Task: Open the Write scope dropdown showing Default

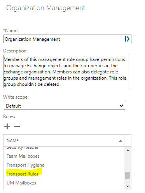Action: point(65,106)
